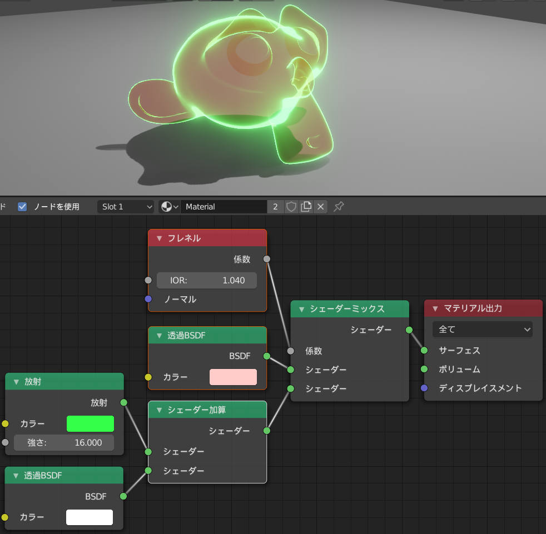Click カラー socket of pink 透過BSDF node
Image resolution: width=546 pixels, height=534 pixels.
tap(148, 377)
